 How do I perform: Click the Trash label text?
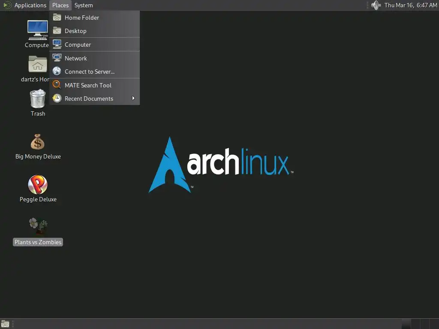tap(38, 114)
